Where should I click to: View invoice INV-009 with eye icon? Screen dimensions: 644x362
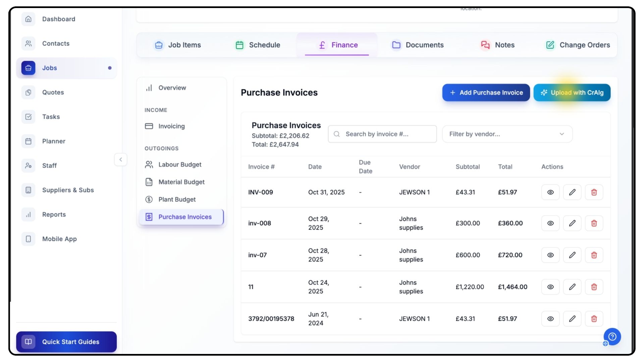tap(550, 192)
